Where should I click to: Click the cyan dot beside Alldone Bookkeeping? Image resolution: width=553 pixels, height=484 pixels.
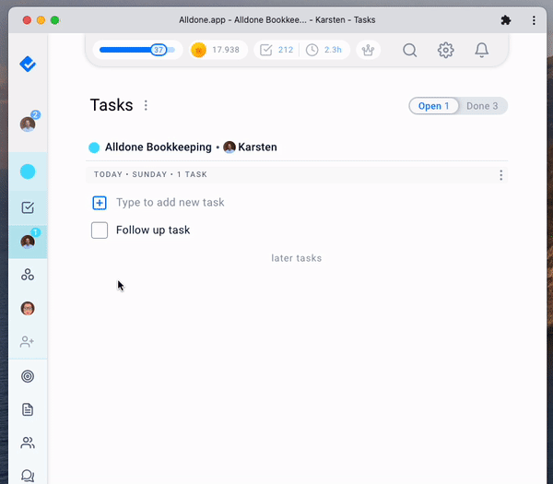click(94, 148)
